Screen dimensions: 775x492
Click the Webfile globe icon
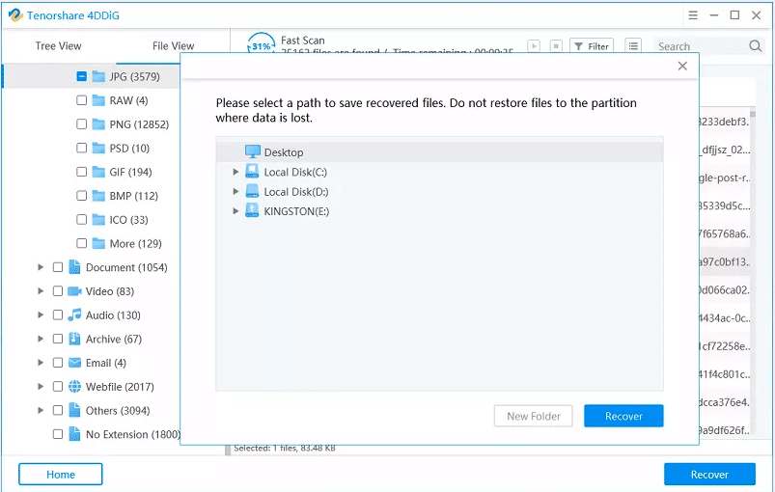coord(74,386)
